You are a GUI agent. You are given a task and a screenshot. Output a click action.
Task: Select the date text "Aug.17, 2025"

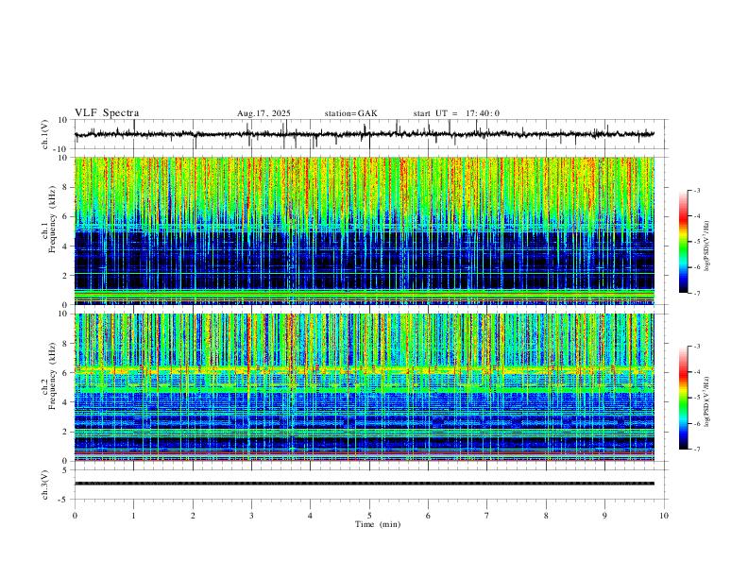click(263, 113)
